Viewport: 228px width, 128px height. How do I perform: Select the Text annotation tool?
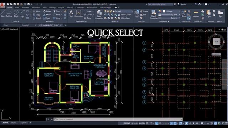(71, 14)
